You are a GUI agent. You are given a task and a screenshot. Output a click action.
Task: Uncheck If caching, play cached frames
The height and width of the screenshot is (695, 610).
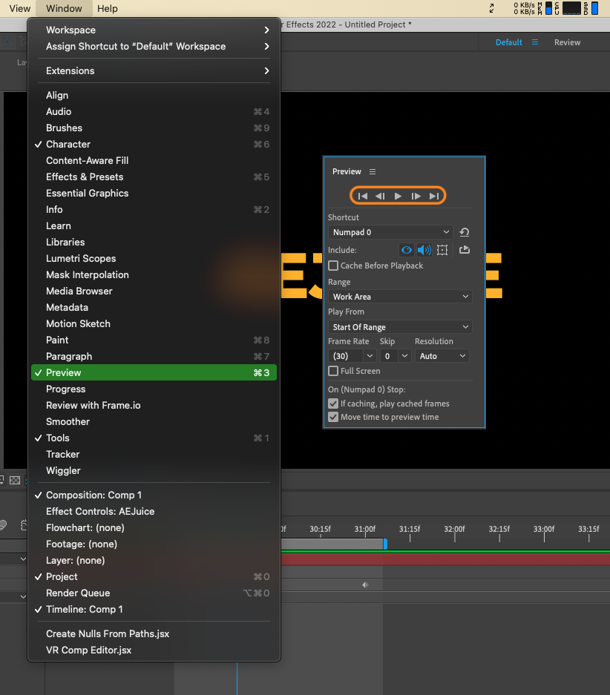pyautogui.click(x=333, y=404)
